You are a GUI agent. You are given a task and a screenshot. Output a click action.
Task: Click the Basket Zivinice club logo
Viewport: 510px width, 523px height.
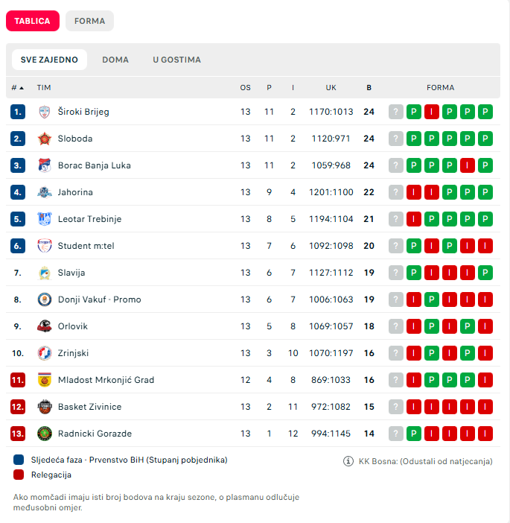tap(44, 407)
